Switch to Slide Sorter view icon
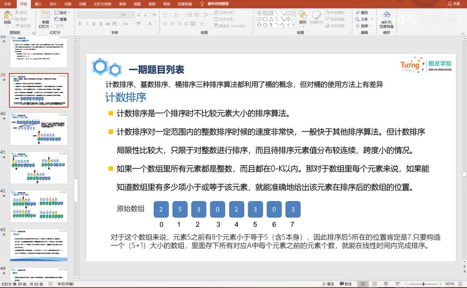467x288 pixels. (374, 284)
